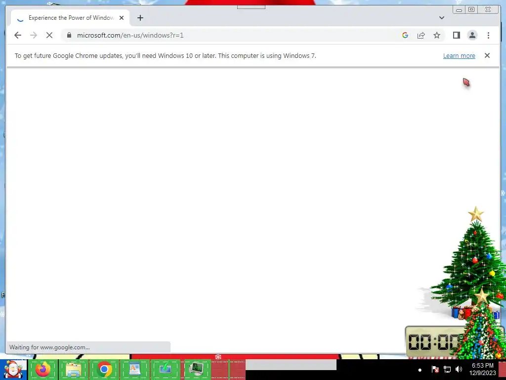The image size is (506, 380).
Task: Bookmark this tab with the star
Action: (437, 35)
